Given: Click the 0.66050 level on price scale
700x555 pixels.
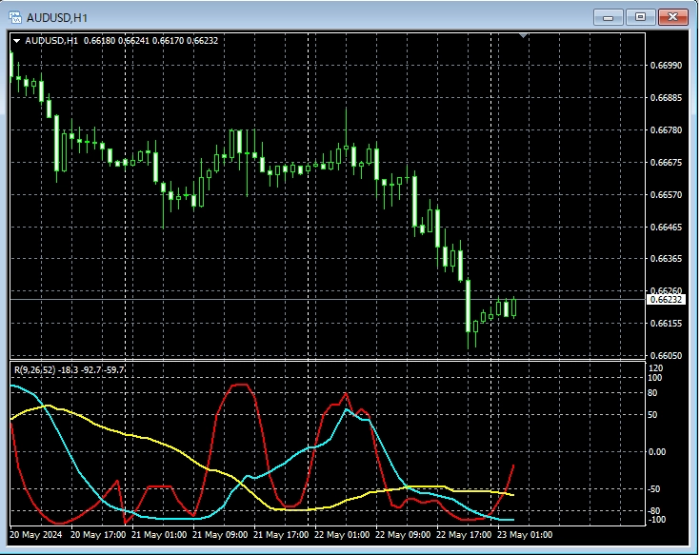Looking at the screenshot, I should pos(665,355).
